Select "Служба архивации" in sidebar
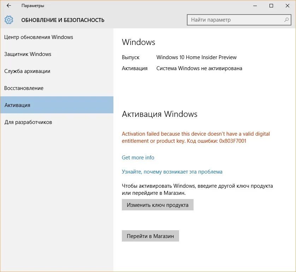 (x=57, y=71)
